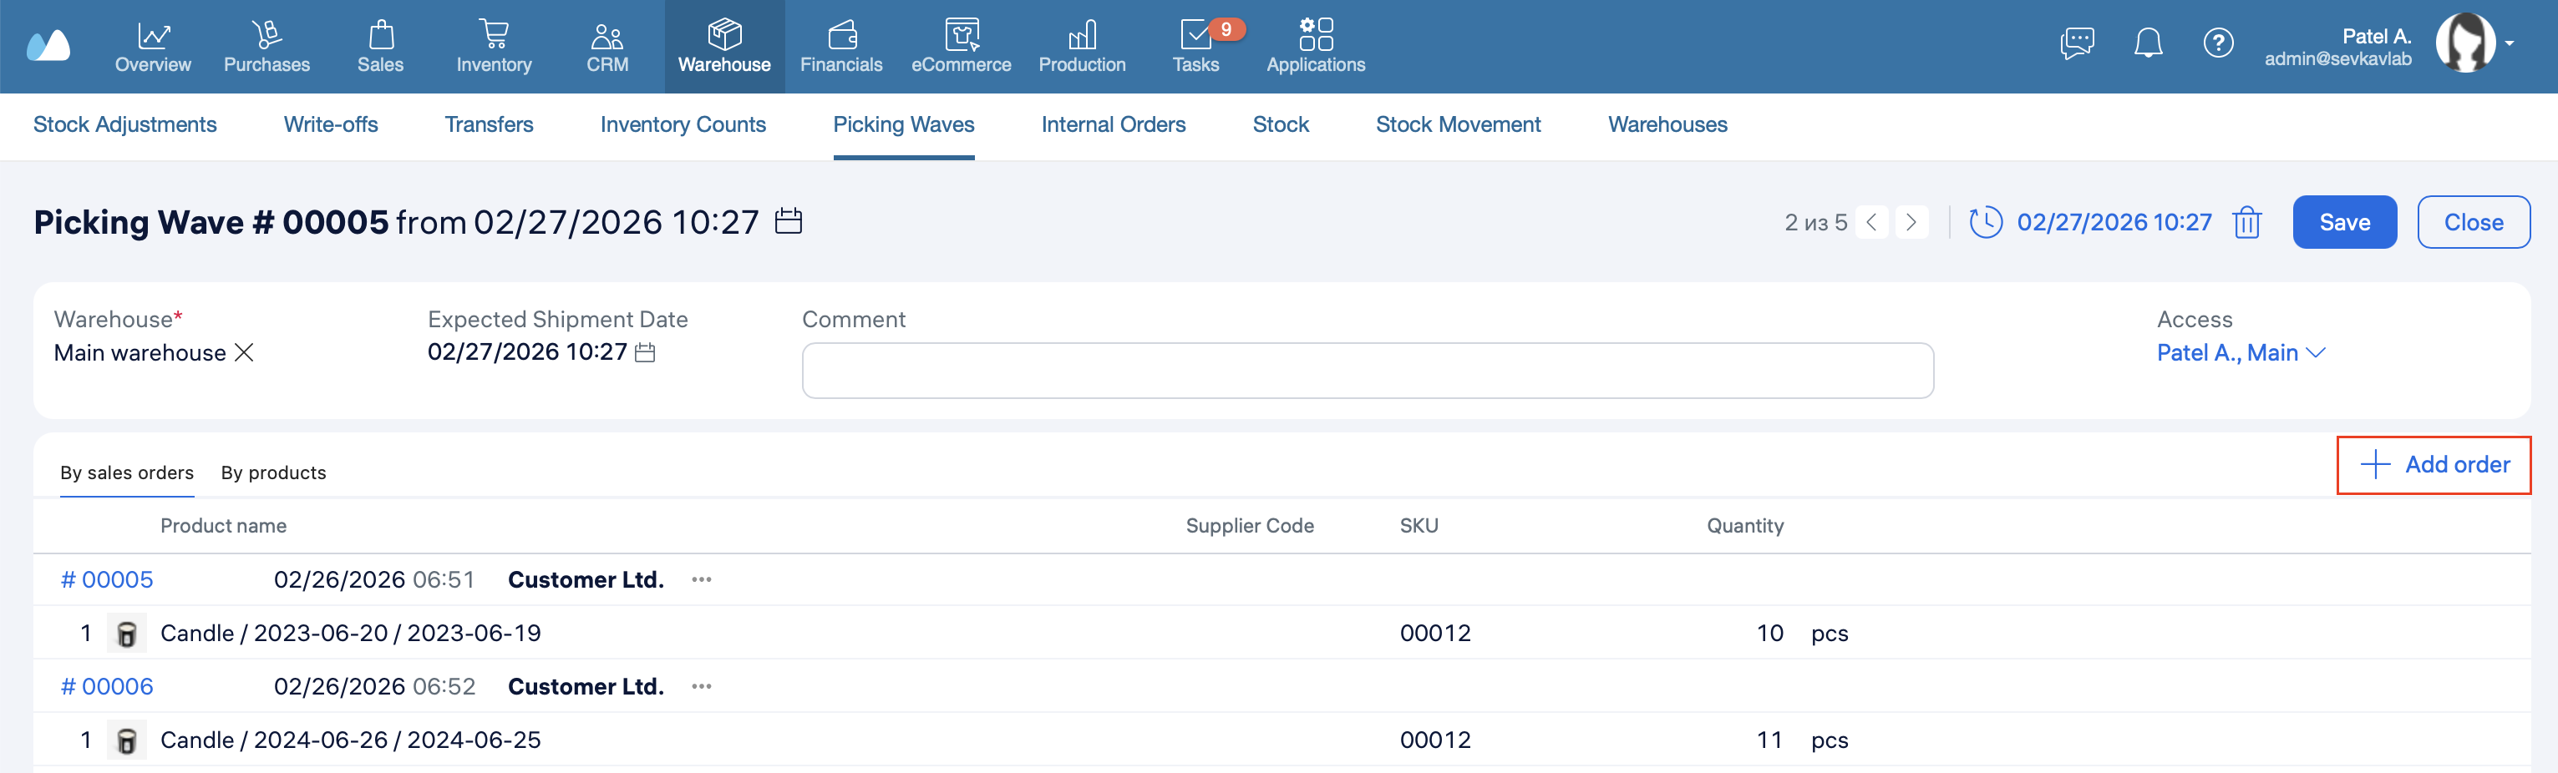This screenshot has height=773, width=2558.
Task: Switch to By products view
Action: coord(273,472)
